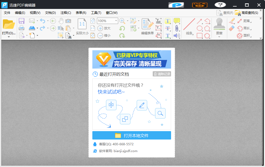Click the 放大 zoom in button
Viewport: 265px width, 167px height.
[104, 28]
